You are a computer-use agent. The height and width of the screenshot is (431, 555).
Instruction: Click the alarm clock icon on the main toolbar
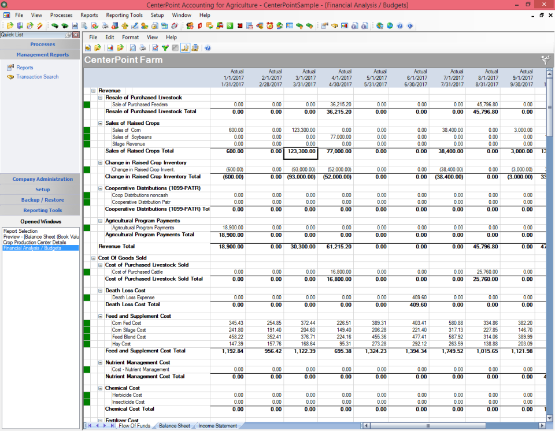pos(270,25)
